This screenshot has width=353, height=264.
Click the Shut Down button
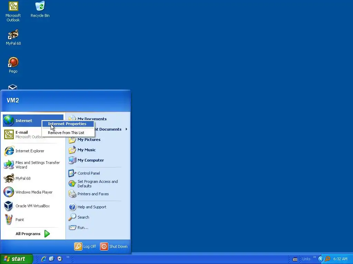(114, 246)
